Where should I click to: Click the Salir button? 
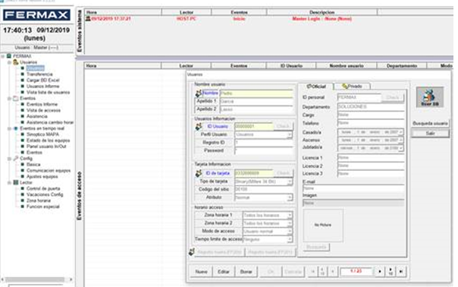tap(430, 134)
